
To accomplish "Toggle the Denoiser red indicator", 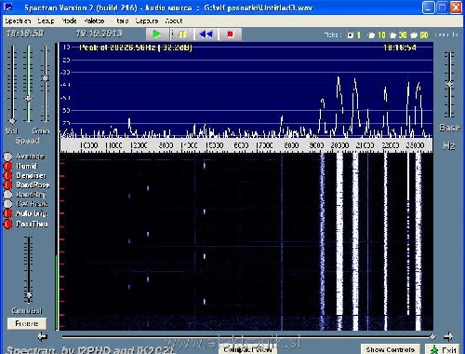I will [x=7, y=176].
